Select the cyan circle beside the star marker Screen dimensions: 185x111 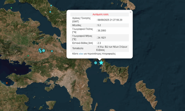[96, 63]
